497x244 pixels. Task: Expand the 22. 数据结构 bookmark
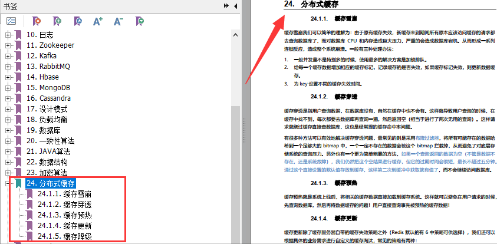(x=8, y=162)
